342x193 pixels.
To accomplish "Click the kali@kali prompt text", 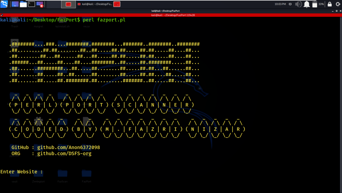I will [x=13, y=20].
